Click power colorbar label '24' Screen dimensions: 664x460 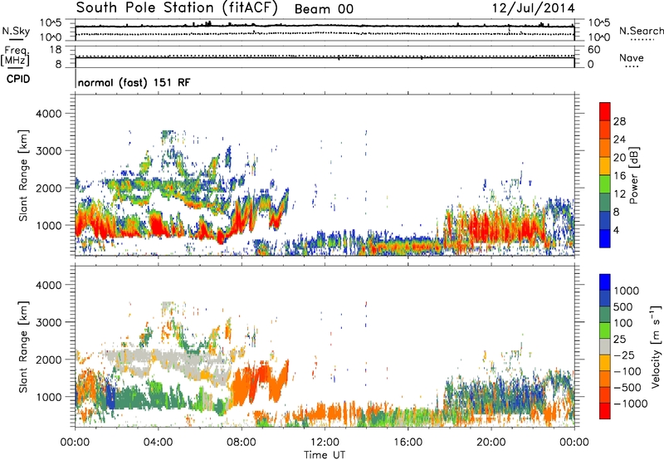pyautogui.click(x=619, y=139)
